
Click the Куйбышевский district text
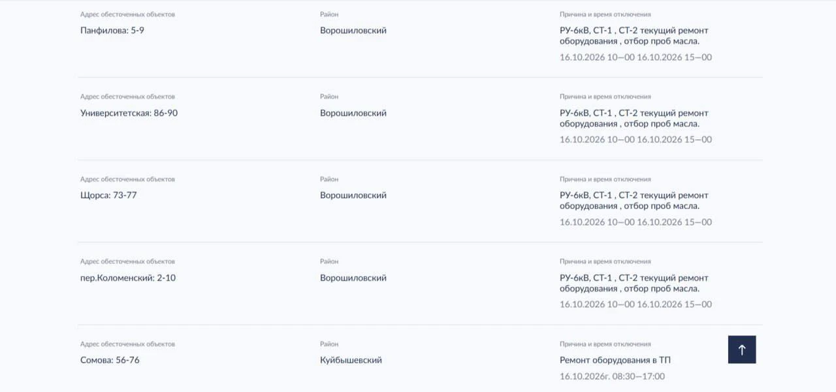click(x=351, y=360)
